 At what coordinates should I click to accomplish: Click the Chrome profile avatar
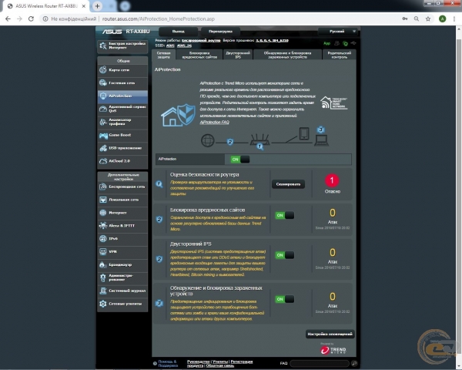click(442, 18)
